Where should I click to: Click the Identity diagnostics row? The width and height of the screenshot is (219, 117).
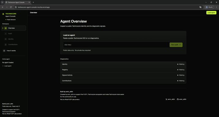click(123, 64)
